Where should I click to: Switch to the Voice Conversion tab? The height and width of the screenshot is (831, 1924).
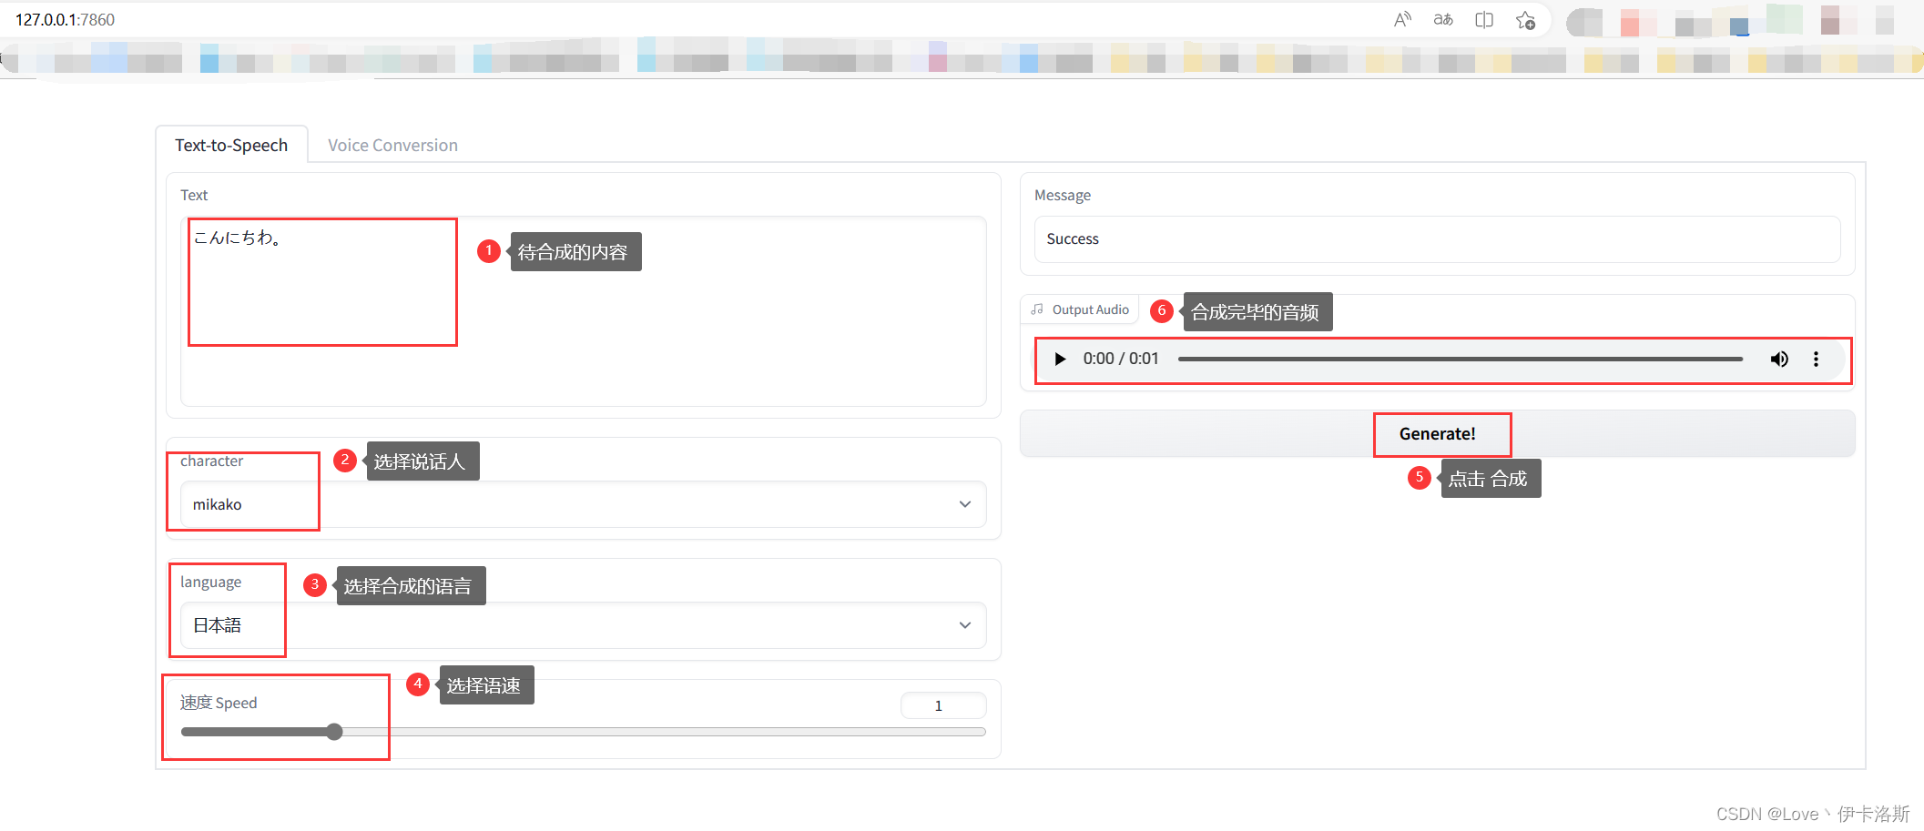pyautogui.click(x=392, y=146)
